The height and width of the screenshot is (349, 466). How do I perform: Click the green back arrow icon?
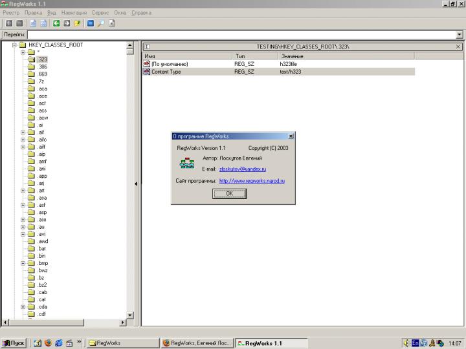[x=56, y=23]
